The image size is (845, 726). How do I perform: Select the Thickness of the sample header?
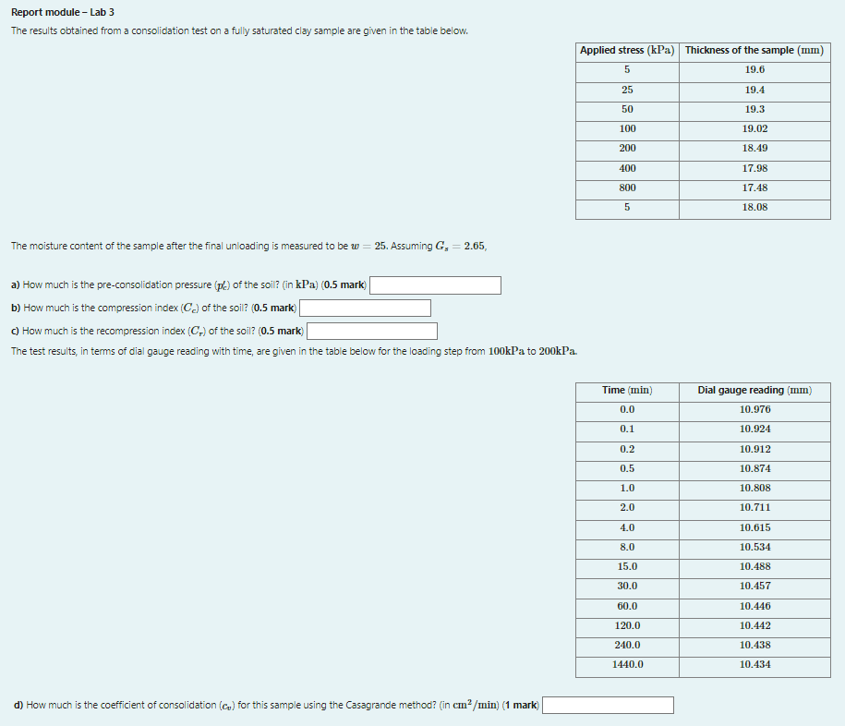[754, 50]
